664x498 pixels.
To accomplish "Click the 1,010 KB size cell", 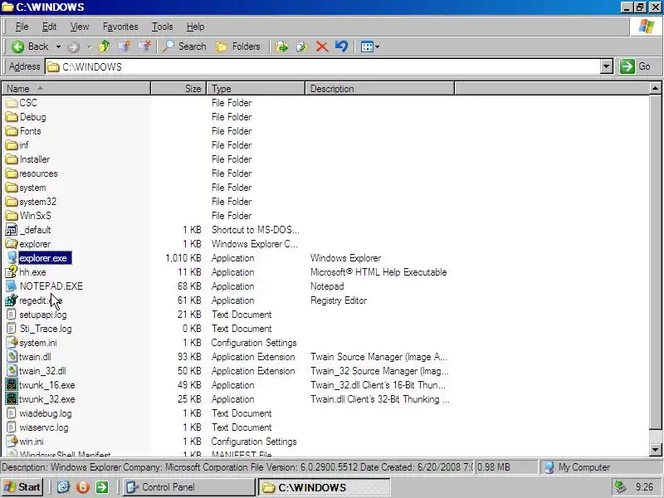I will [183, 258].
